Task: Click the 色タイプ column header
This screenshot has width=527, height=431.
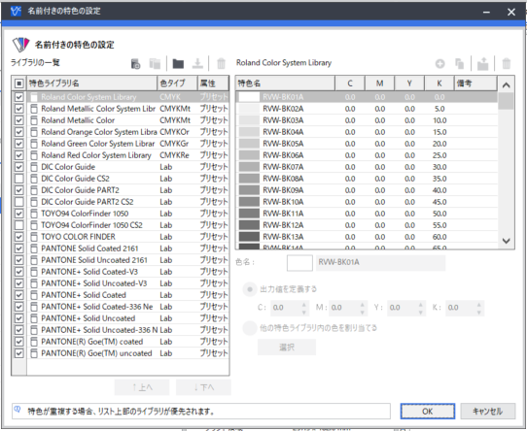Action: tap(177, 83)
